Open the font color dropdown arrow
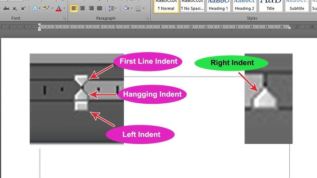This screenshot has width=317, height=178. tap(64, 8)
